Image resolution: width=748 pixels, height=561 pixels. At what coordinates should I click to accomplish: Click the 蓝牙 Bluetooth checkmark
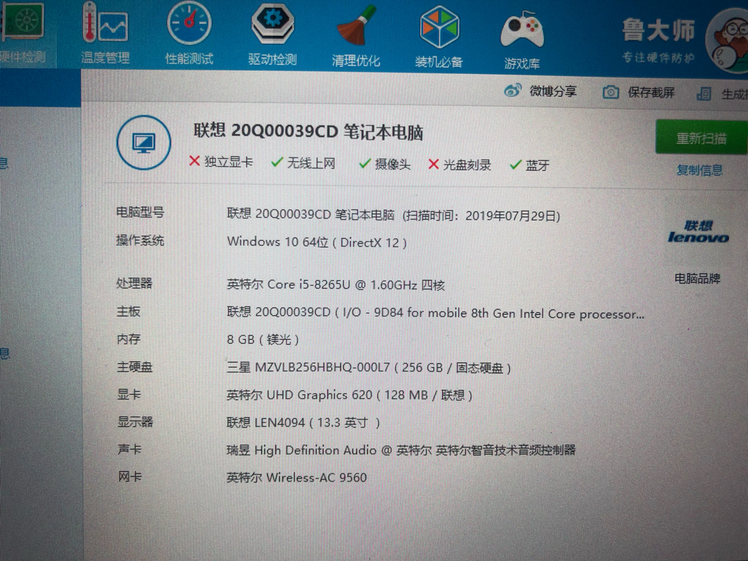(x=515, y=165)
